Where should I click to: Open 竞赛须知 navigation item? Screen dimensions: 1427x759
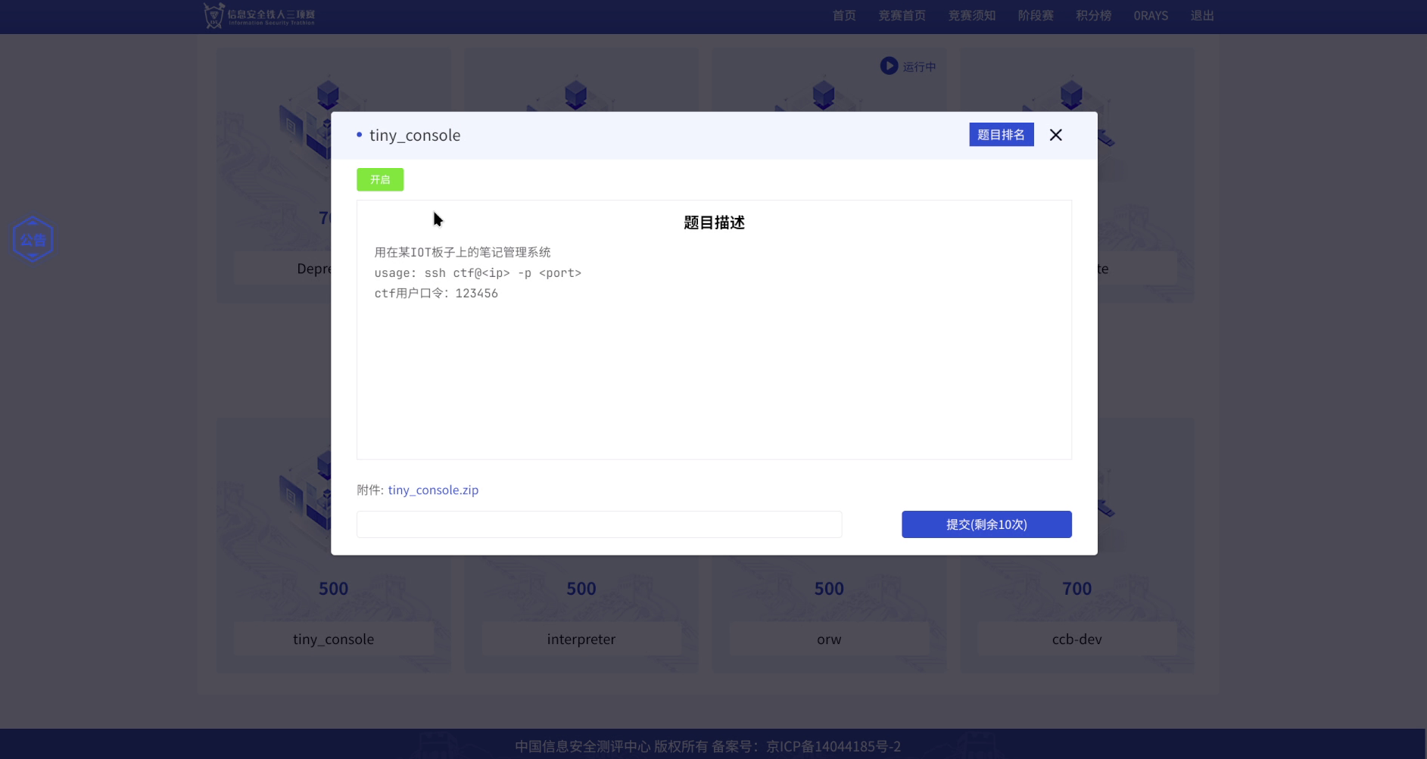[971, 16]
